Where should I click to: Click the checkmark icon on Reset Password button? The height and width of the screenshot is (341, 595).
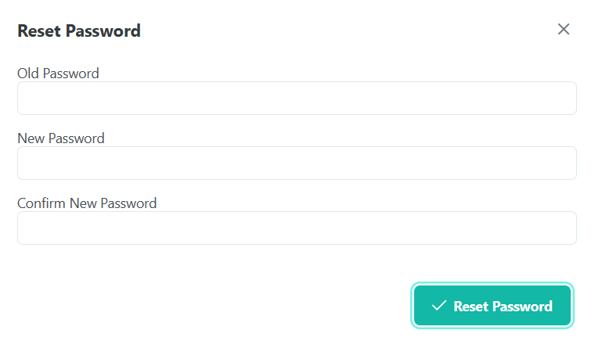pos(439,305)
